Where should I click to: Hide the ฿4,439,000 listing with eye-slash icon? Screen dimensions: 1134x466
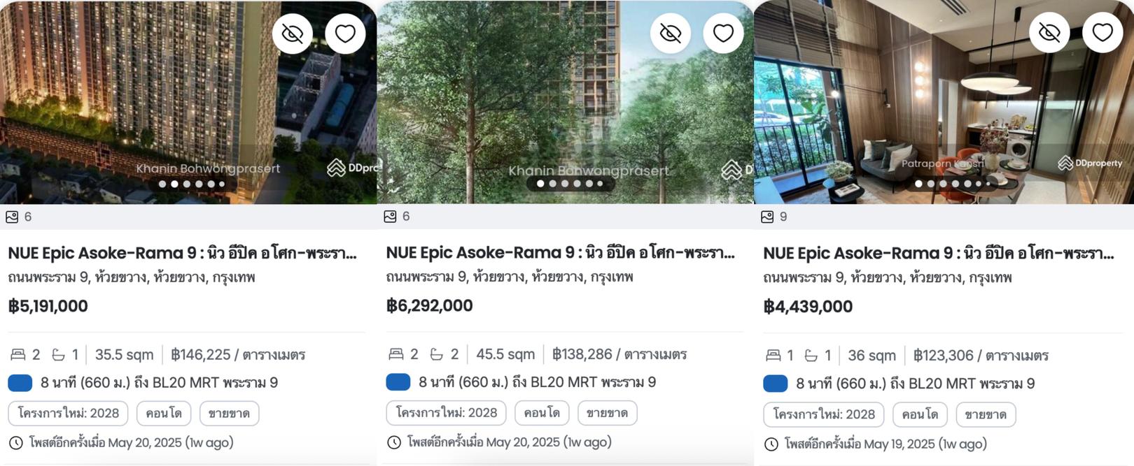pyautogui.click(x=1049, y=32)
